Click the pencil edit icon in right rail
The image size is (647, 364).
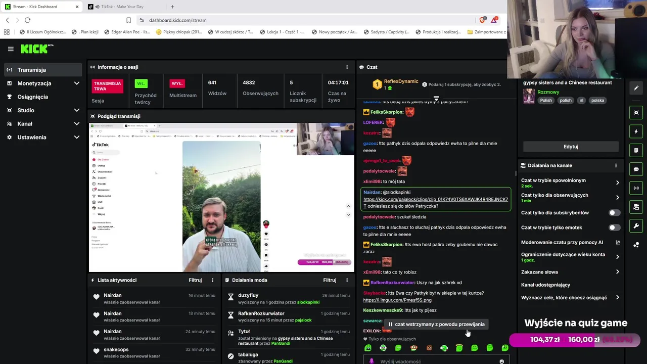pyautogui.click(x=636, y=88)
